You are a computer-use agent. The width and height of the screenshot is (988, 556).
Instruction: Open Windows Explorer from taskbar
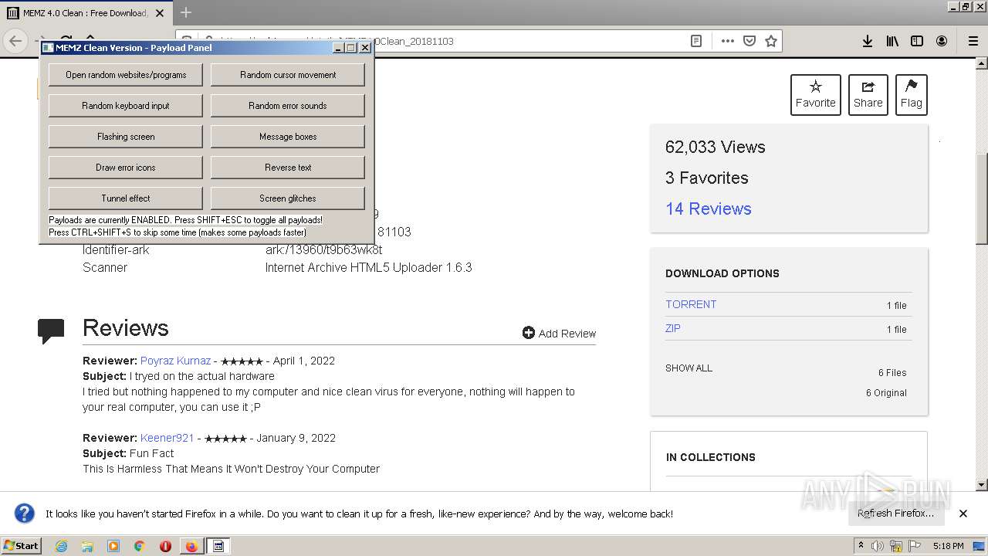87,546
